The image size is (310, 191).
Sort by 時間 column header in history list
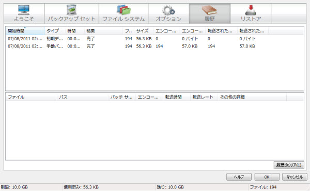[75, 31]
